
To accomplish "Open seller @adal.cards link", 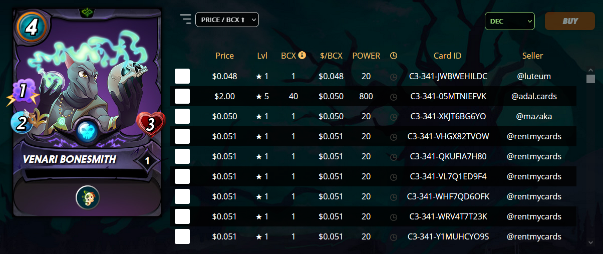I will pyautogui.click(x=534, y=96).
